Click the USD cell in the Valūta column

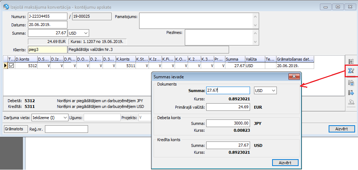click(255, 66)
